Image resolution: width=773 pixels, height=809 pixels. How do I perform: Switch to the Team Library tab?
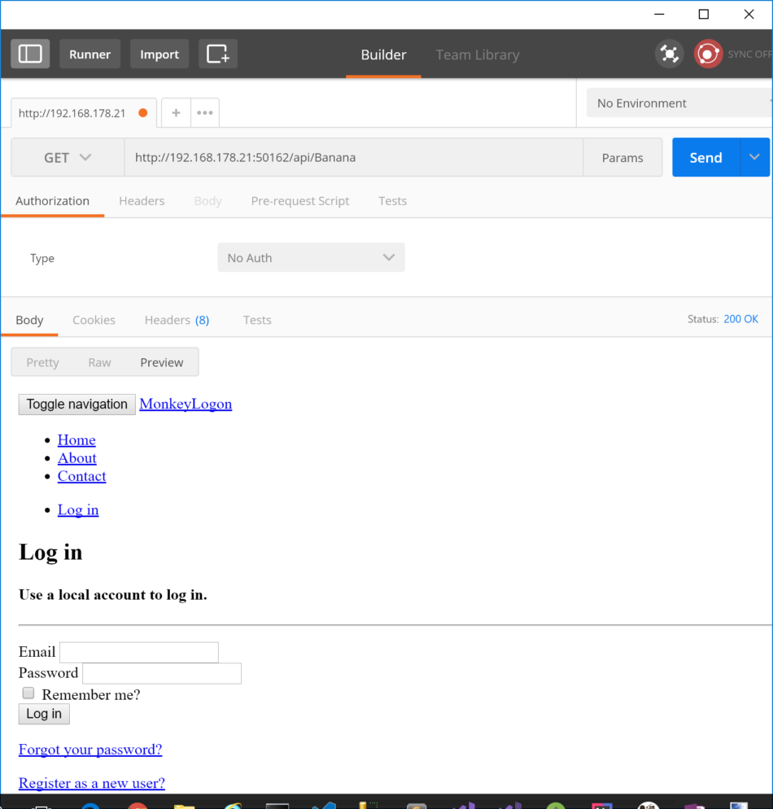[x=477, y=55]
